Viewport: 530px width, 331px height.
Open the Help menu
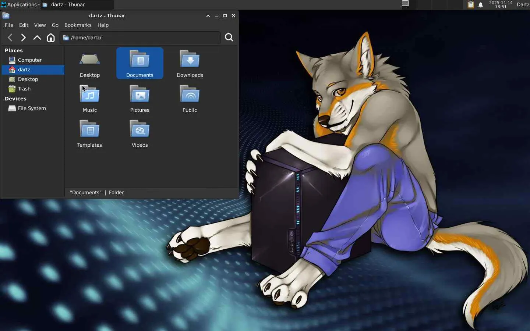pos(103,25)
